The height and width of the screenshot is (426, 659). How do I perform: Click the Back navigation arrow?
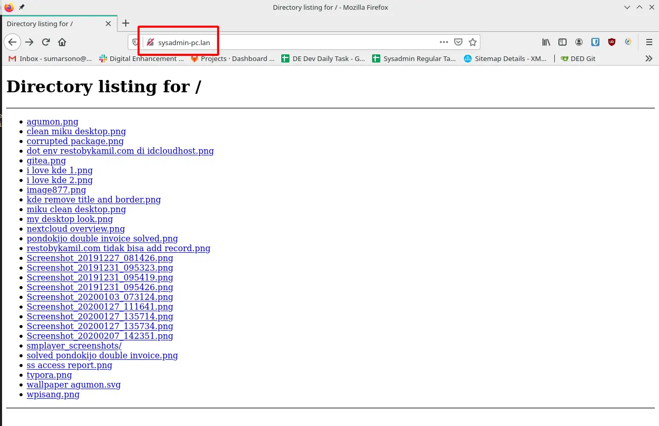12,42
